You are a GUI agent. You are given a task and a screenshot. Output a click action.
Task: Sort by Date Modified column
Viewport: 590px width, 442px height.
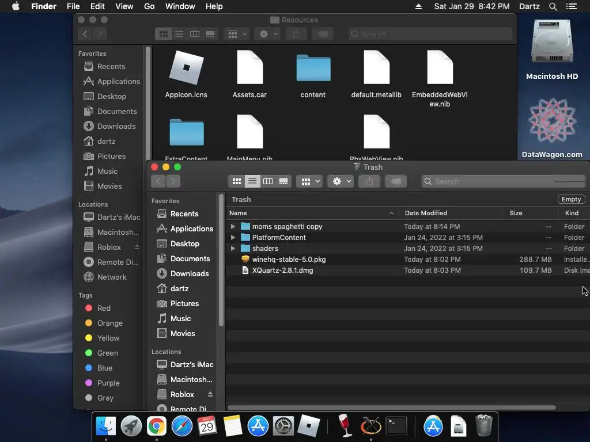(451, 213)
